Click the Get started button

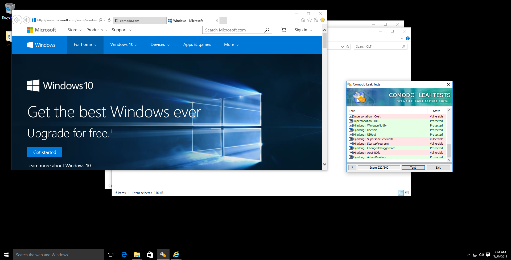45,152
